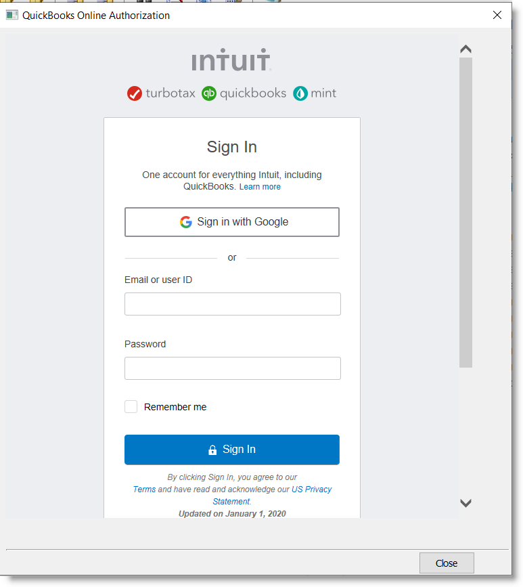Click the TurboTax red checkmark icon
This screenshot has width=523, height=587.
[x=135, y=93]
